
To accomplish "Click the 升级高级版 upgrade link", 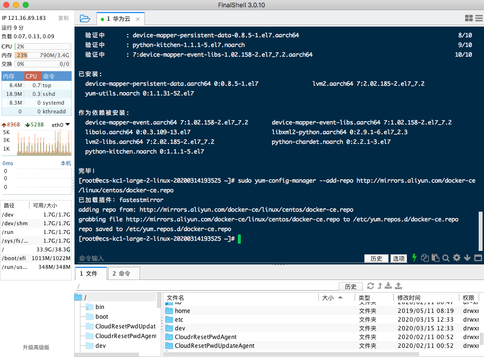I will [x=36, y=347].
